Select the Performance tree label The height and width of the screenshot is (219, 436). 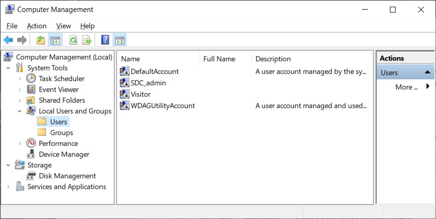click(59, 143)
